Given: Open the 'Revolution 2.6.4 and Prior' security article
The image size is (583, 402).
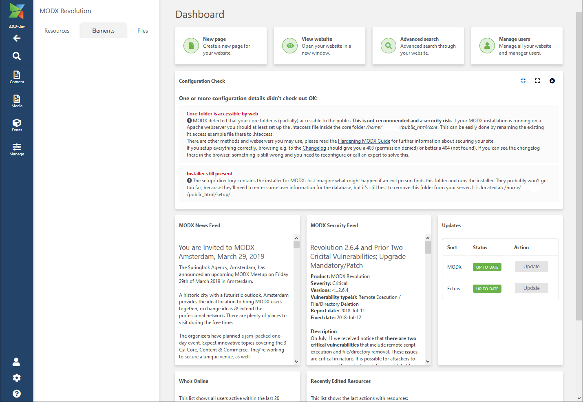Looking at the screenshot, I should tap(358, 256).
